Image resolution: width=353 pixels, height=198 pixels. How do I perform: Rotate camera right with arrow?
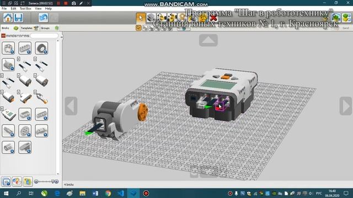tap(346, 106)
